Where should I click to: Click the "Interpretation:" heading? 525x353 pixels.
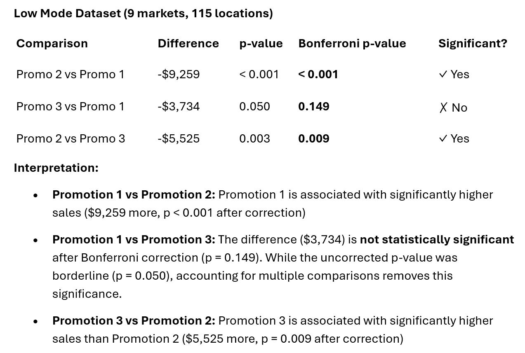point(56,168)
